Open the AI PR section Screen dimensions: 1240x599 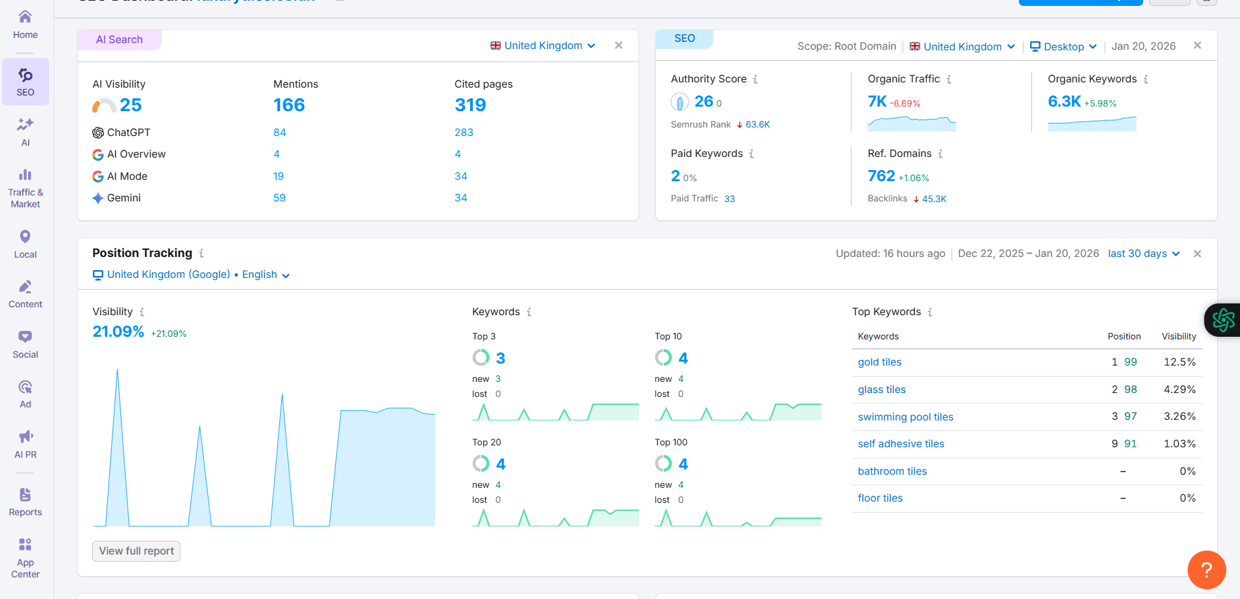[25, 442]
